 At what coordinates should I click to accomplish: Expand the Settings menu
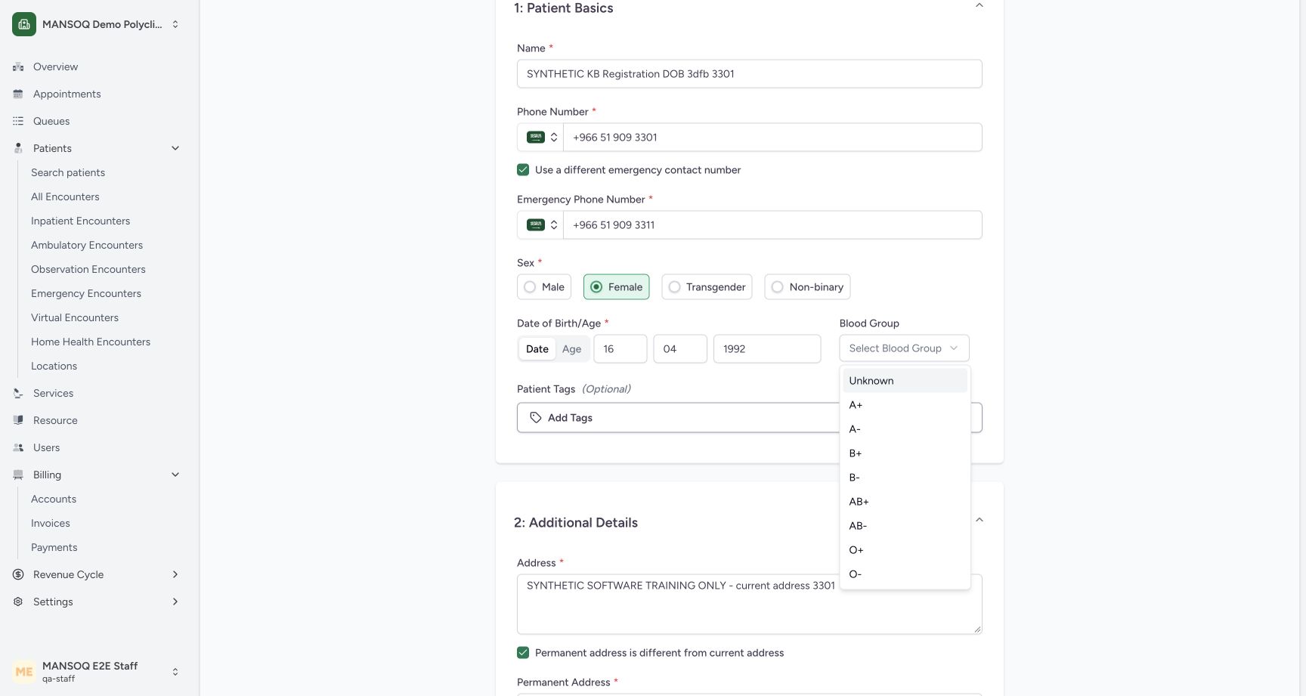coord(175,602)
